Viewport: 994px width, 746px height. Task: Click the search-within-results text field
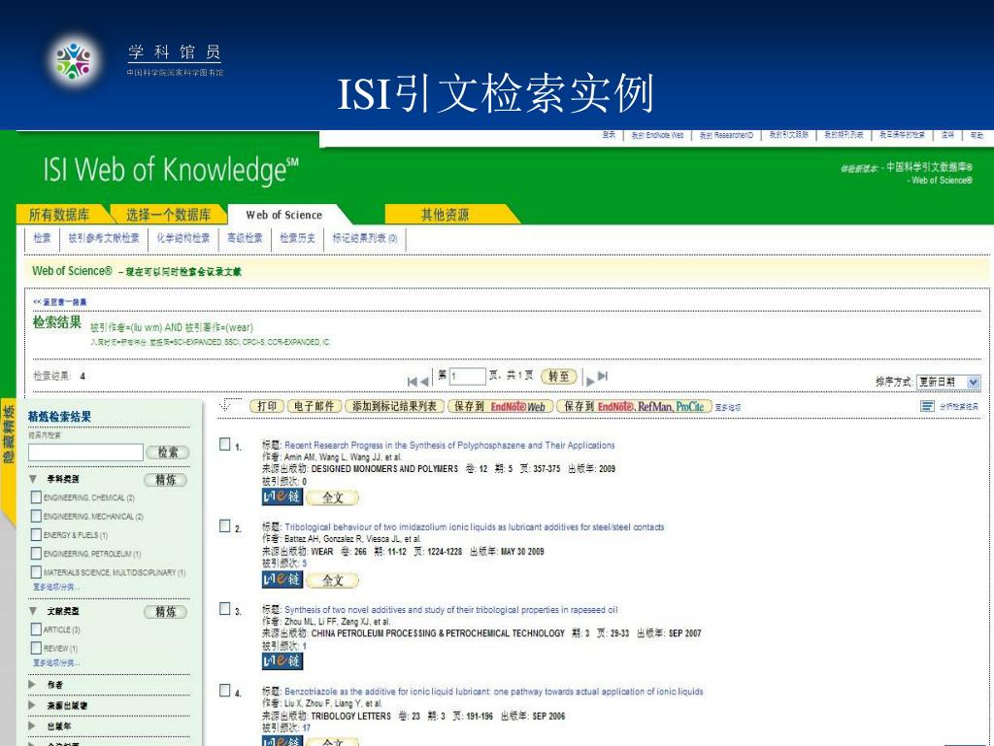click(85, 452)
